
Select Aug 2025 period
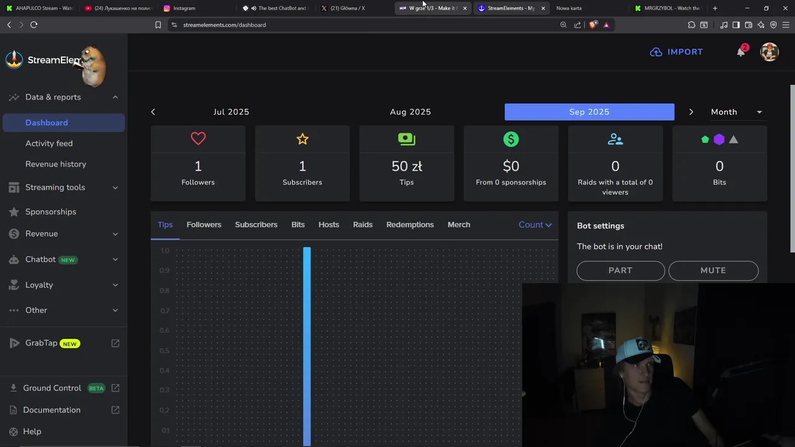click(411, 112)
